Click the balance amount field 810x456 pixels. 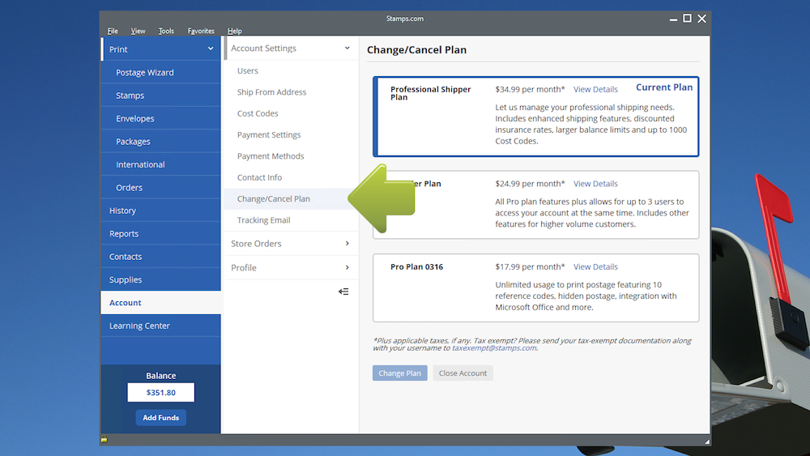(x=160, y=393)
